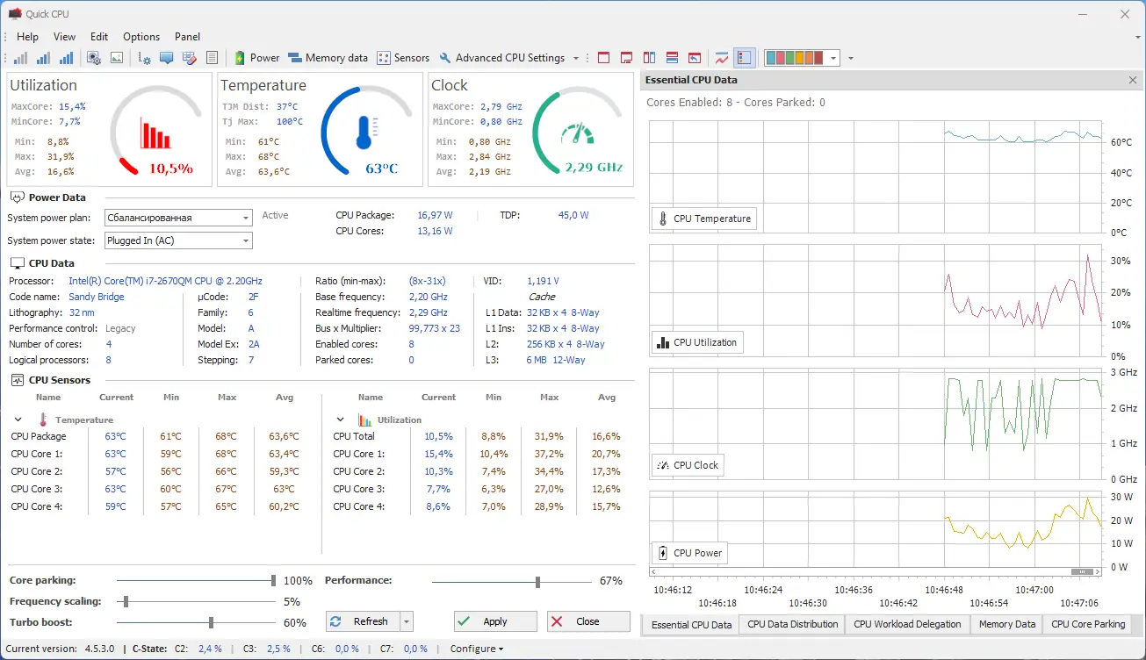The width and height of the screenshot is (1146, 660).
Task: Open the Sensors toolbar item
Action: (403, 58)
